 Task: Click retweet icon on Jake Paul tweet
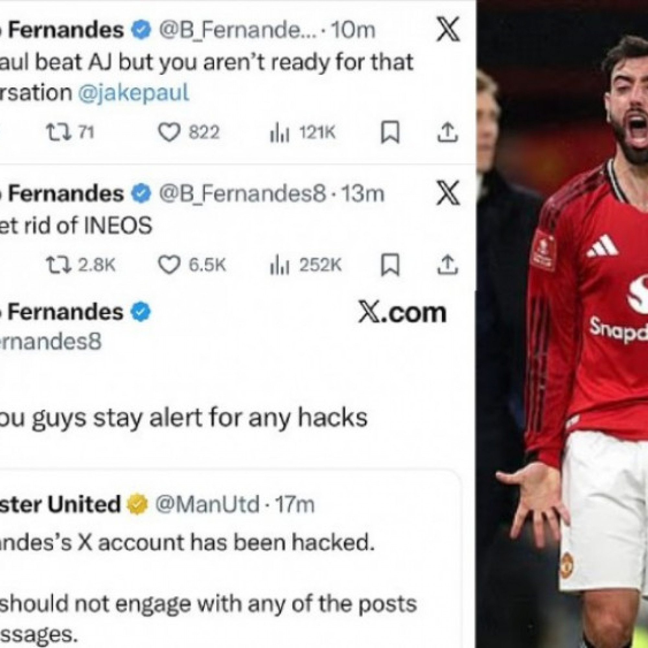click(x=58, y=132)
